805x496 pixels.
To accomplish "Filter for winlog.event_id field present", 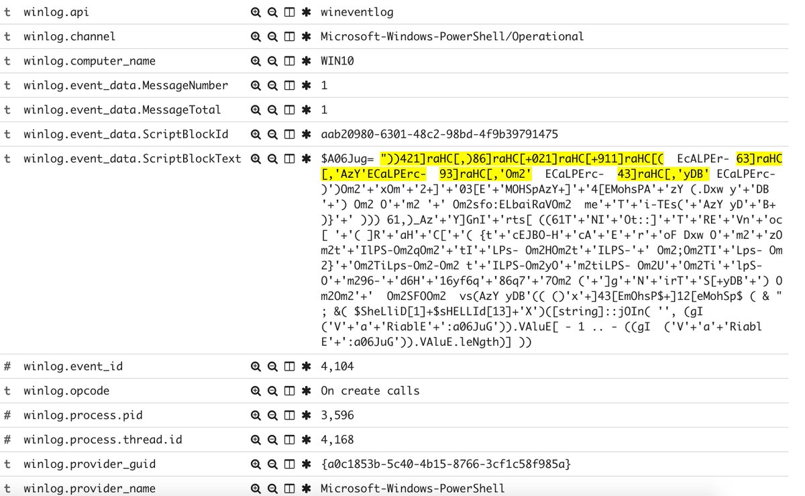I will (307, 366).
